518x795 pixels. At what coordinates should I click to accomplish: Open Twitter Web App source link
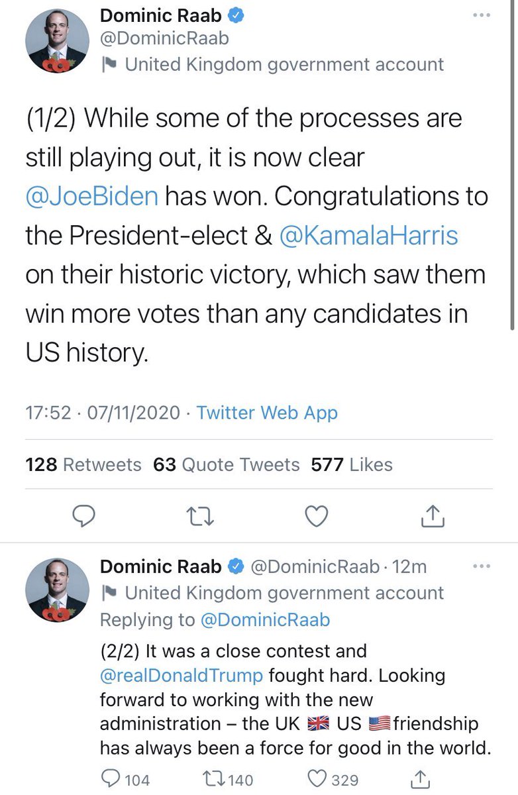tap(267, 413)
